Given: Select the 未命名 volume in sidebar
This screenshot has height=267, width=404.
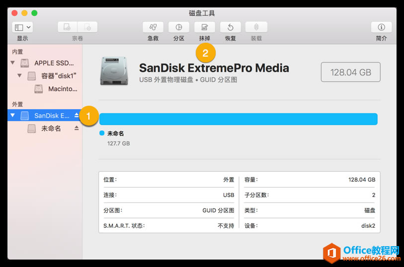Looking at the screenshot, I should (x=51, y=128).
